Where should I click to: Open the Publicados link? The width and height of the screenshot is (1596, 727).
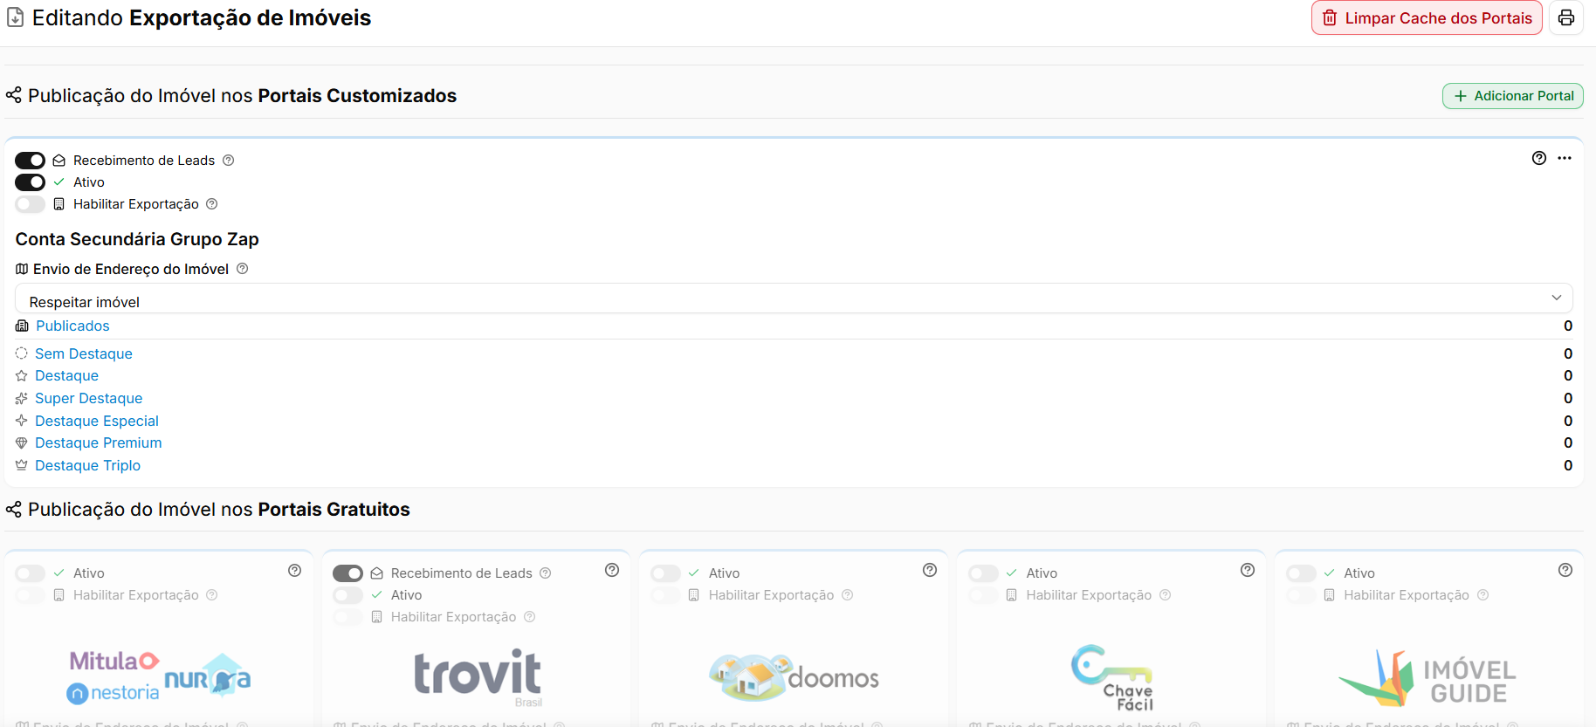tap(72, 326)
